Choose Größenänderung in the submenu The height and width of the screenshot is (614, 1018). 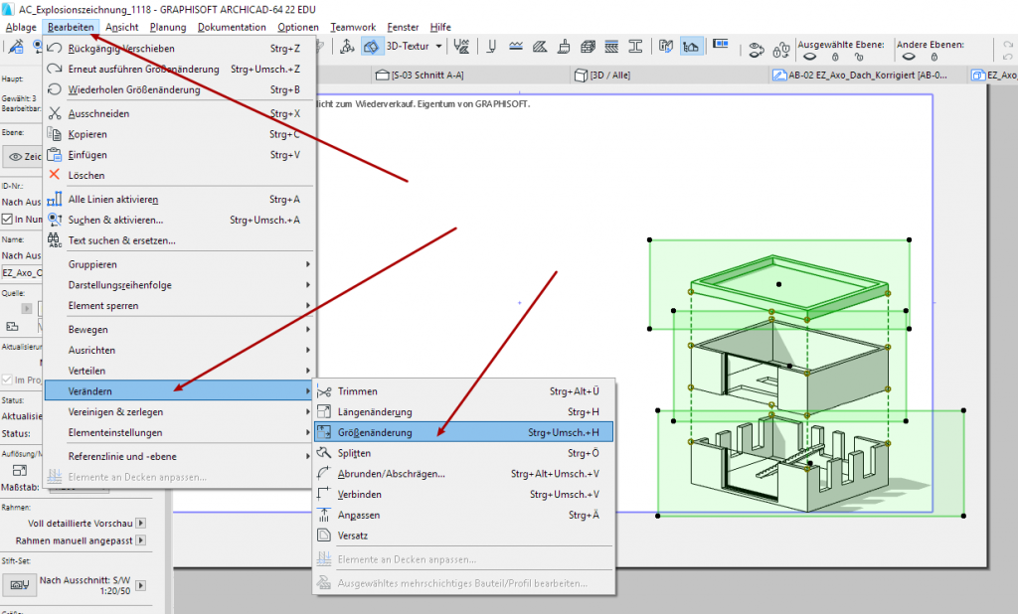point(374,432)
